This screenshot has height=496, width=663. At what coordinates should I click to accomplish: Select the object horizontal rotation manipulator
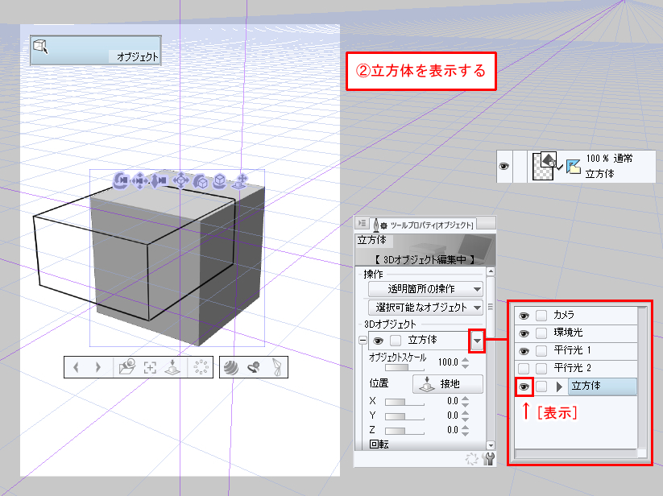pyautogui.click(x=220, y=181)
